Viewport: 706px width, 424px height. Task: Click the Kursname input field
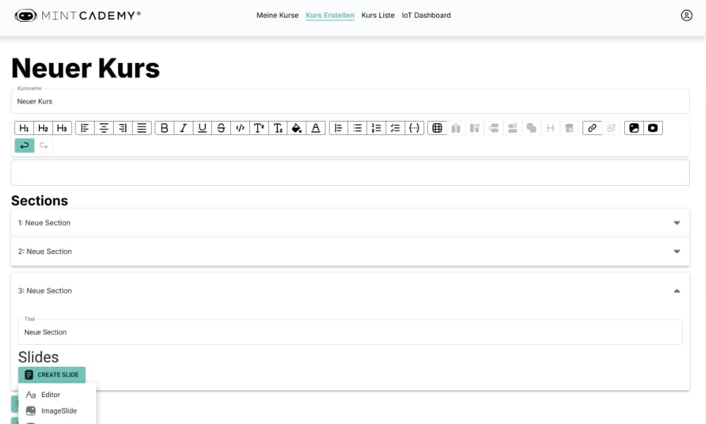(349, 102)
